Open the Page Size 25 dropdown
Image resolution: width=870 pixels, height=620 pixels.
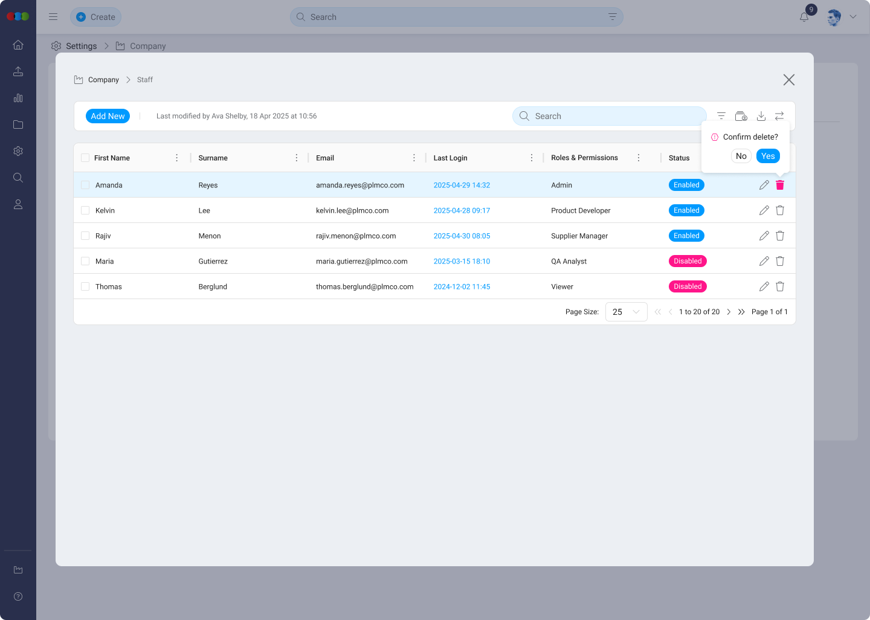(626, 312)
